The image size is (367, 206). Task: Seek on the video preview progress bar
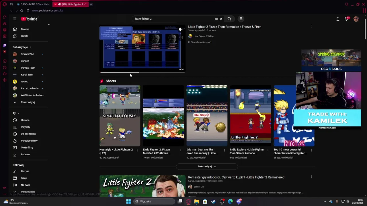pos(142,72)
